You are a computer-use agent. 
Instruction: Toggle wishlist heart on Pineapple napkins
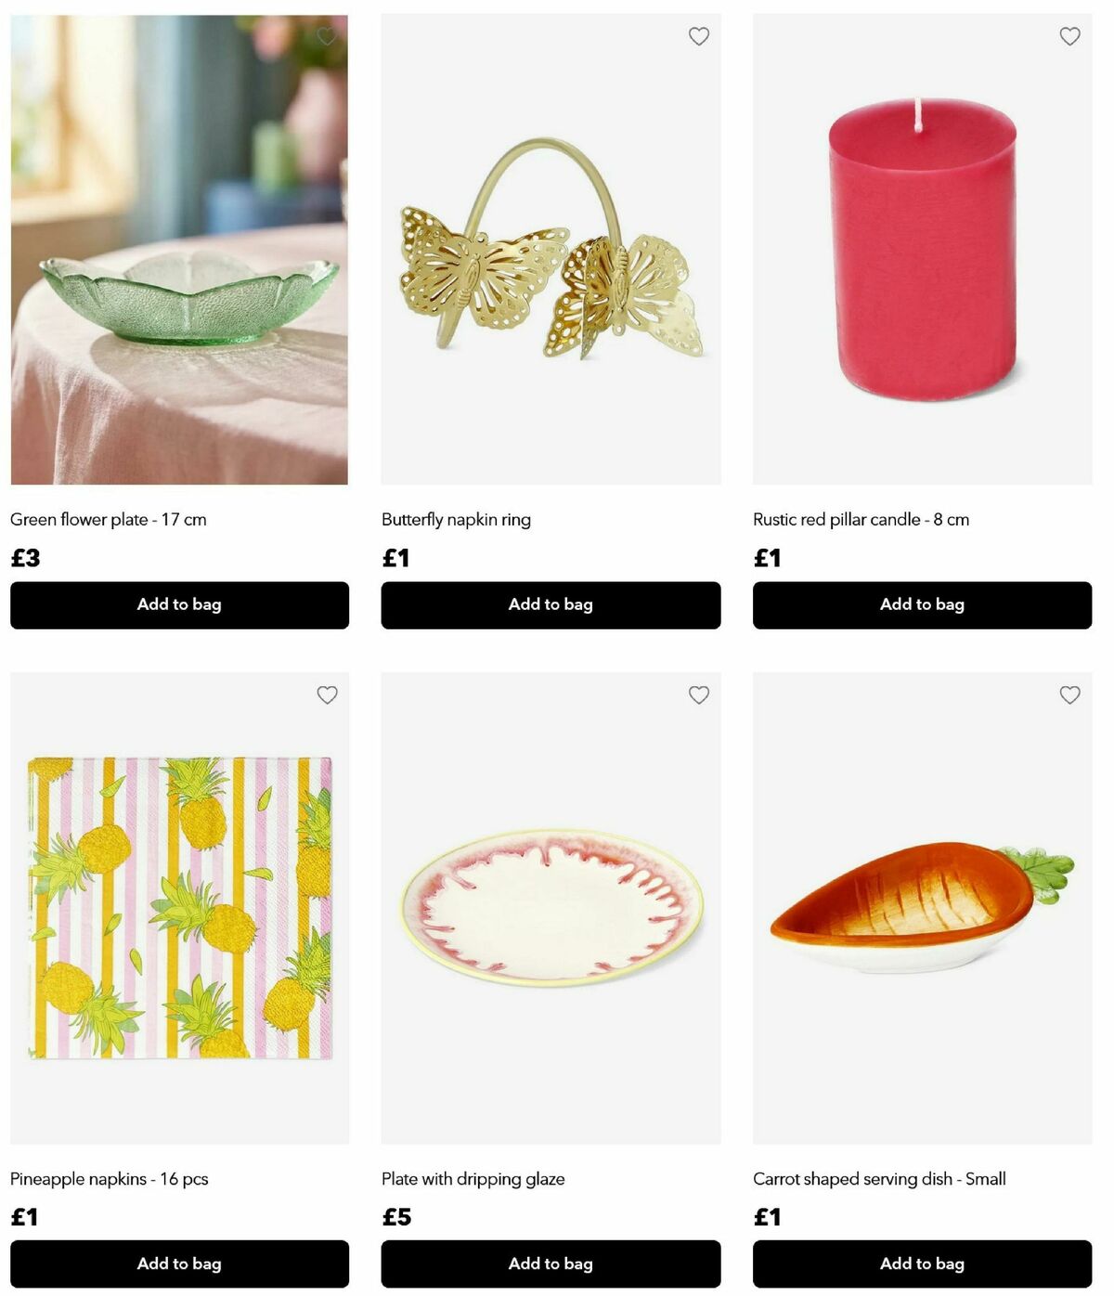coord(327,694)
